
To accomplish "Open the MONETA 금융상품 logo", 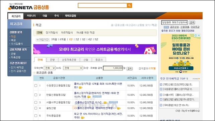I will click(28, 7).
